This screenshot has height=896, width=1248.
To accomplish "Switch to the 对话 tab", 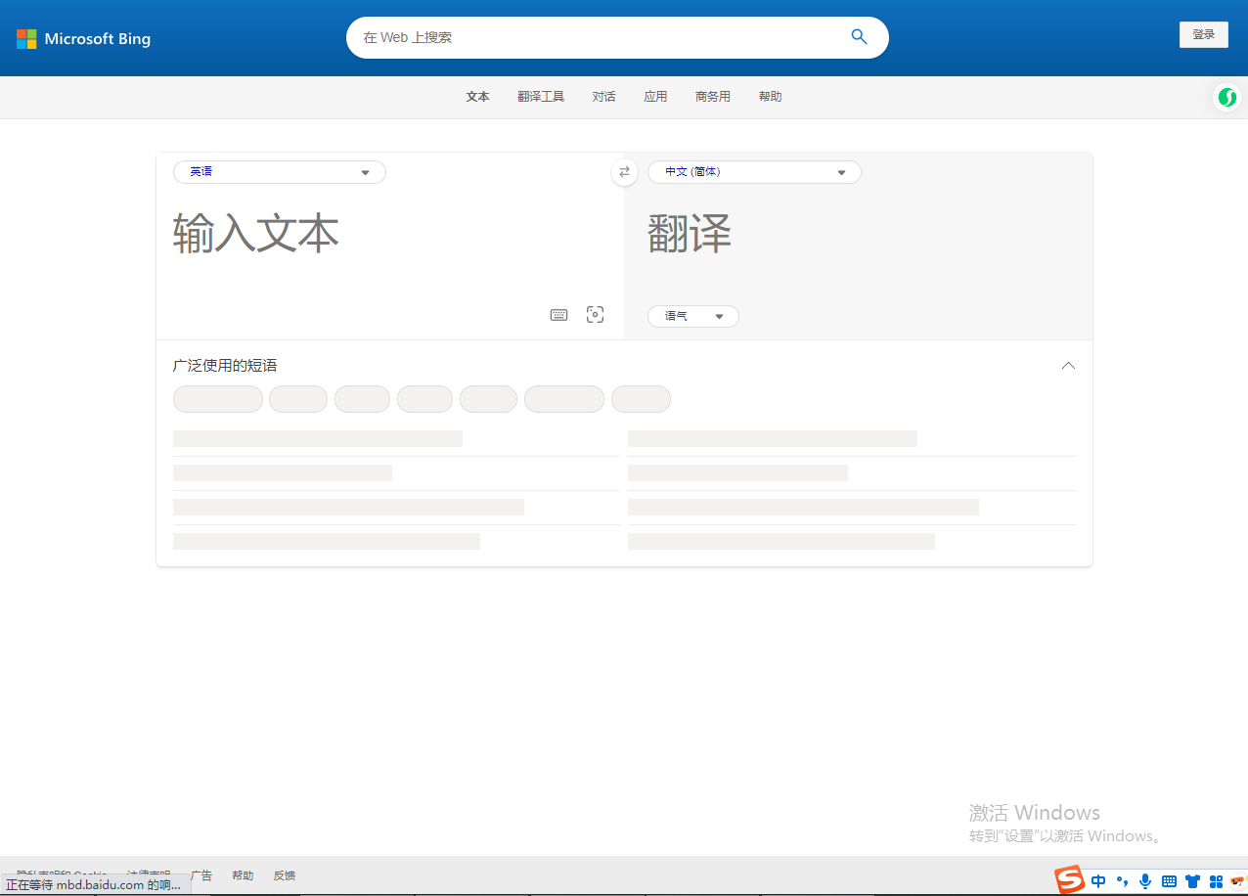I will tap(603, 97).
